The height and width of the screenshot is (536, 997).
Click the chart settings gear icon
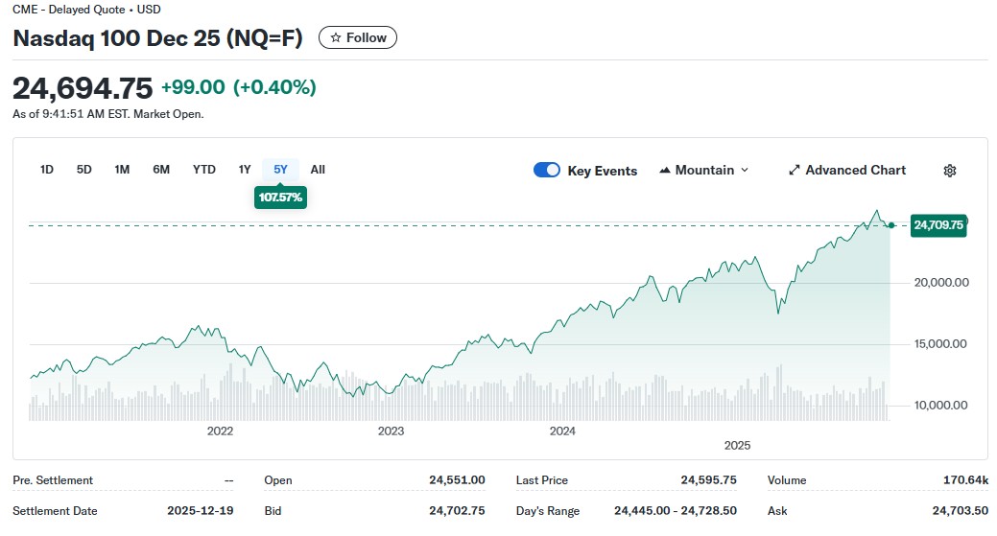coord(949,171)
